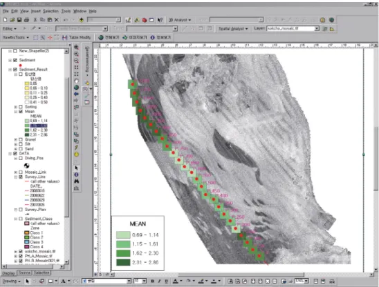Toggle underline text formatting
379x287 pixels.
(166, 281)
